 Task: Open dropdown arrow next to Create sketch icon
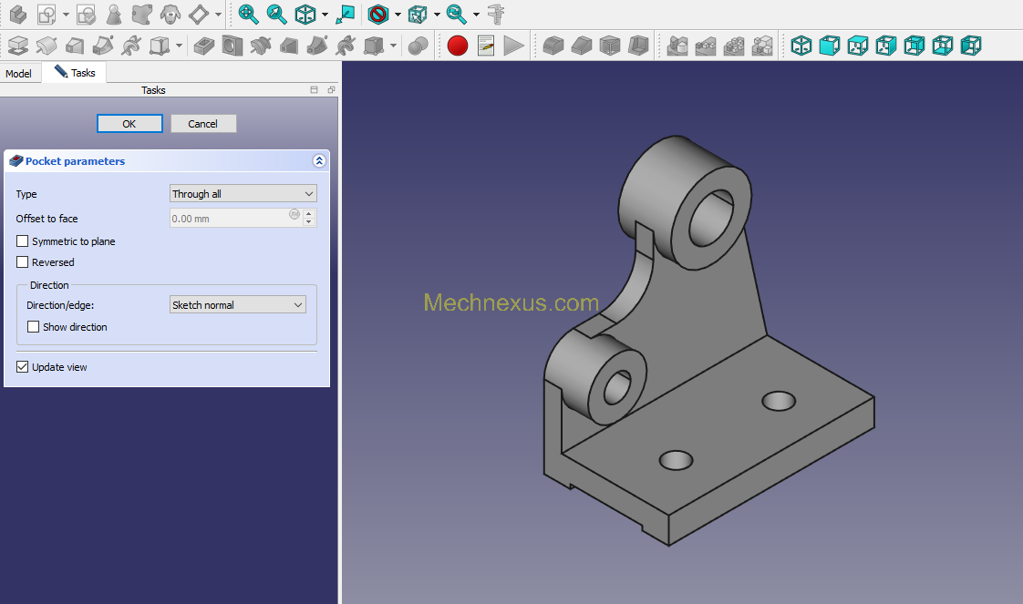pyautogui.click(x=66, y=15)
